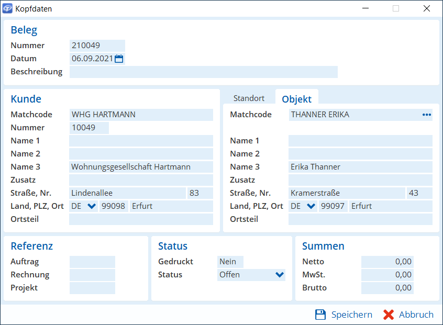The width and height of the screenshot is (443, 325).
Task: Click the three-dots lookup button for Objekt Matchcode
Action: tap(426, 115)
